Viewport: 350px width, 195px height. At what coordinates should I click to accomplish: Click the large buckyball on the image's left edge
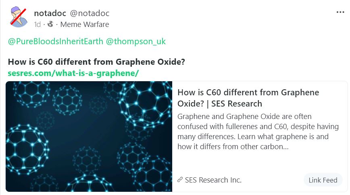(x=26, y=149)
